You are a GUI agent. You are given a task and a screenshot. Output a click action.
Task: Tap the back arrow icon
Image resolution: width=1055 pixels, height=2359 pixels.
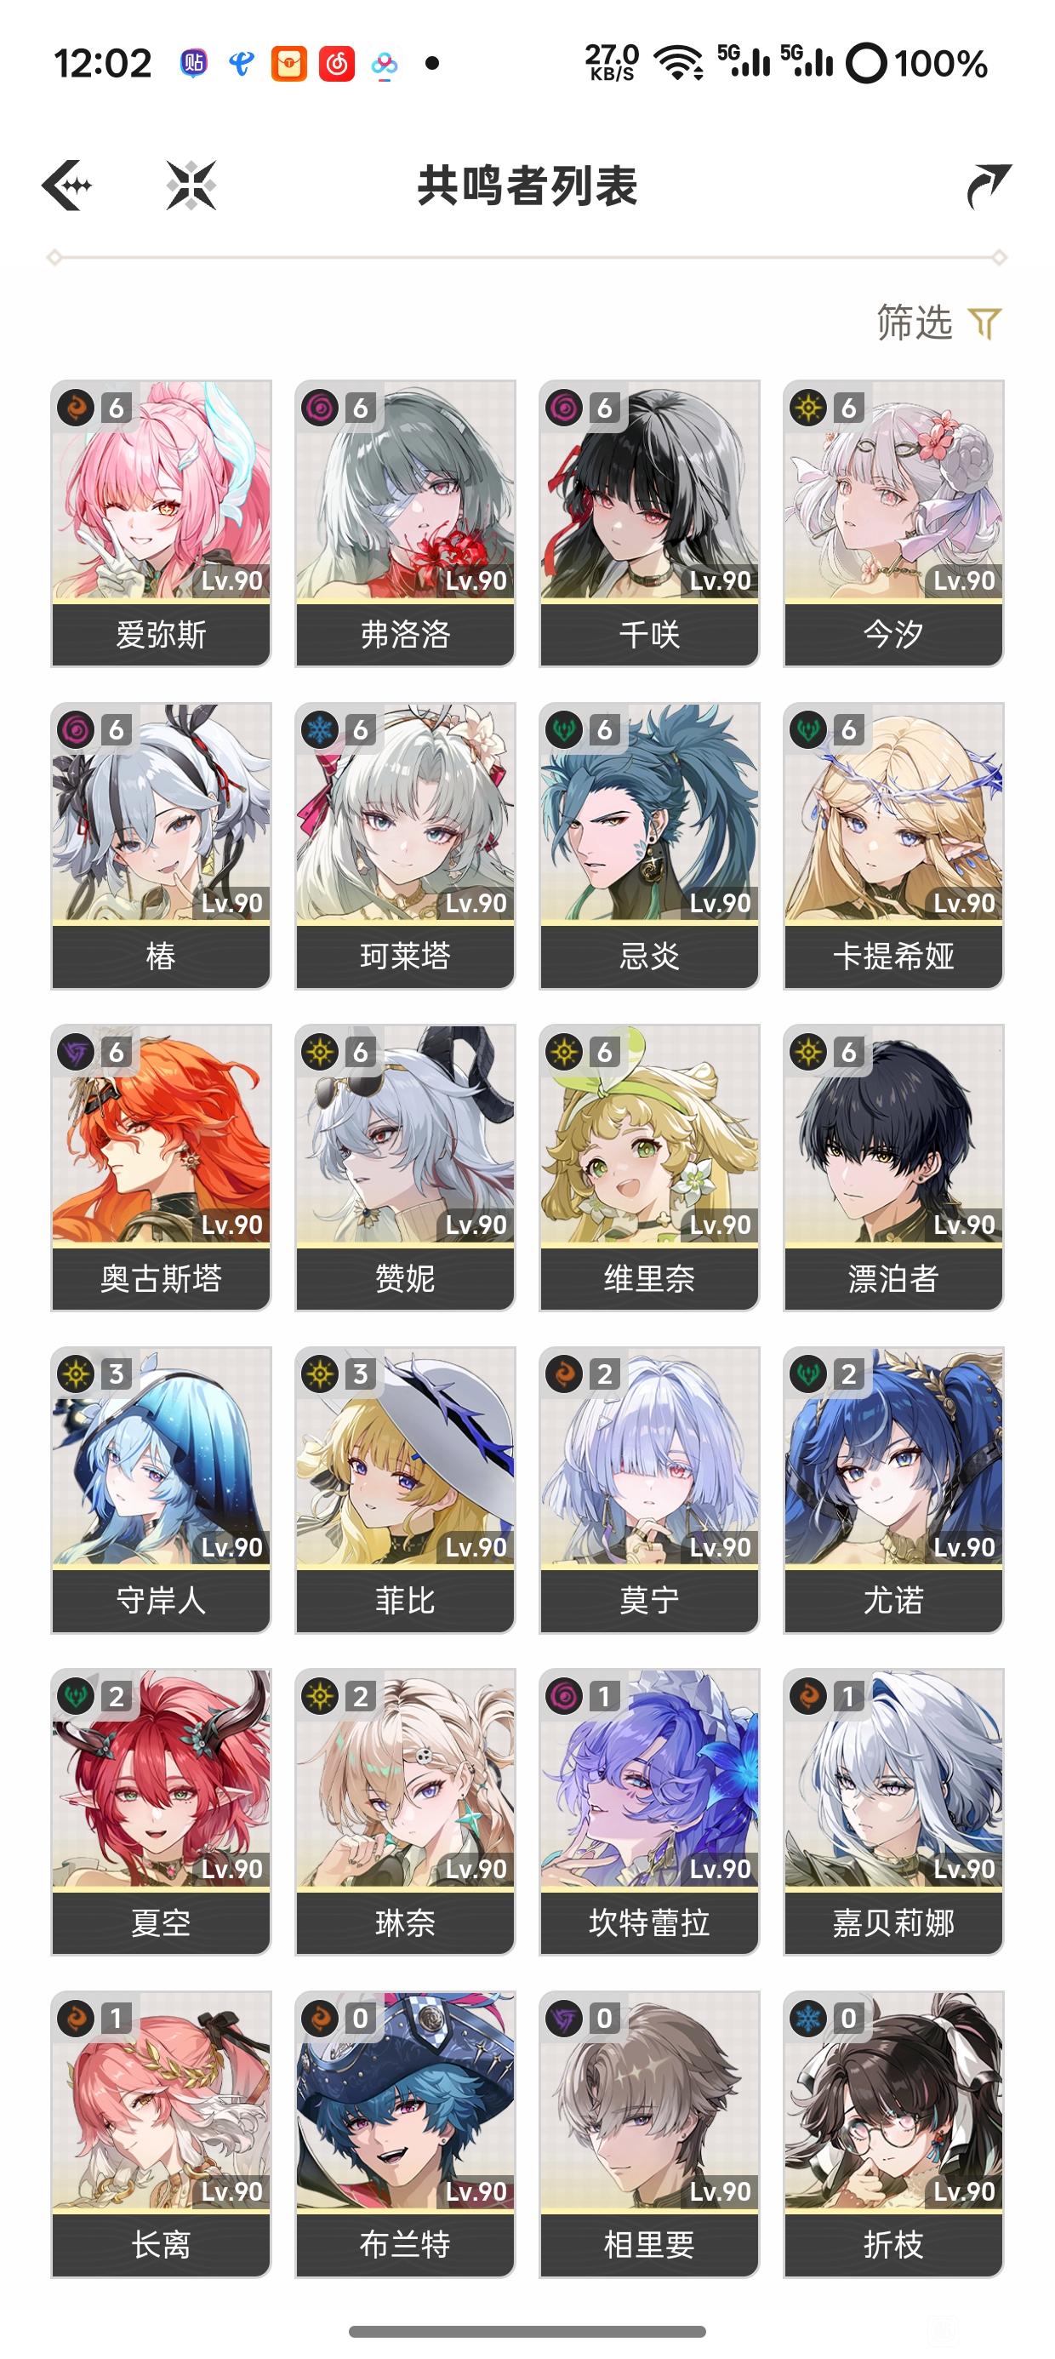(67, 185)
